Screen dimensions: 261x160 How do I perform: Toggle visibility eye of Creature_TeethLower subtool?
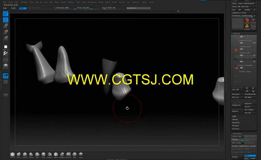click(254, 55)
